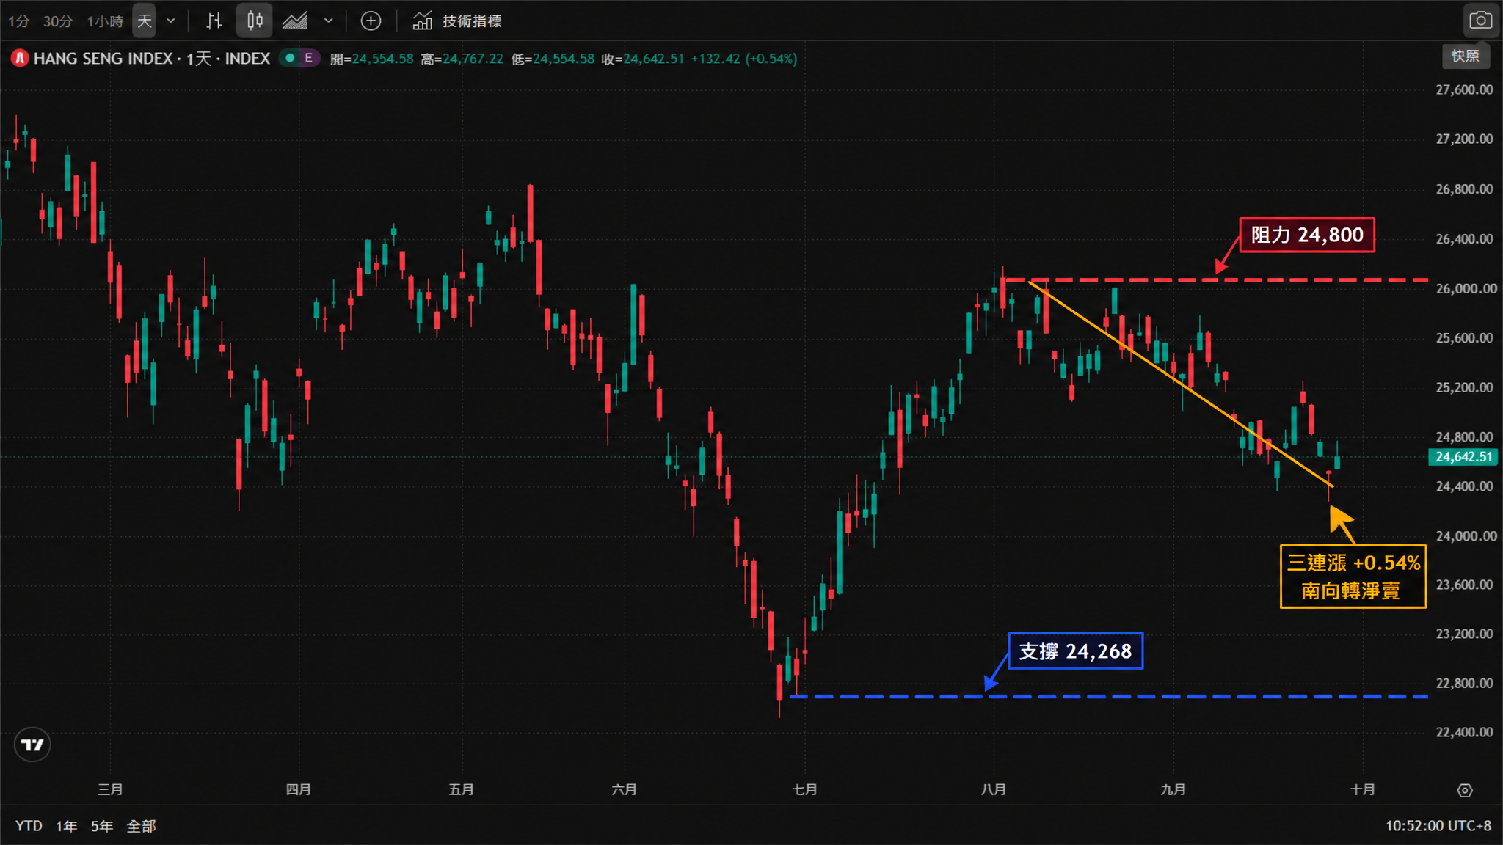Click the TradingView logo badge
Screen dimensions: 1503x845
32,745
